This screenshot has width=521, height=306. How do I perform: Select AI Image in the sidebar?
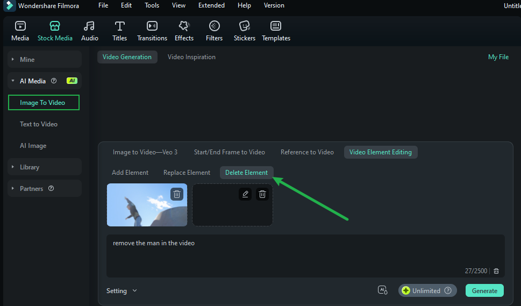click(x=33, y=146)
